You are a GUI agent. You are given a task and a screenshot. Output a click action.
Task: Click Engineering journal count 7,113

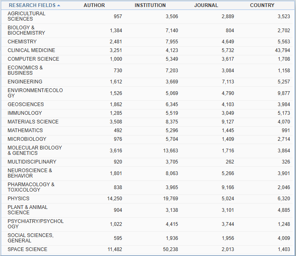click(x=228, y=82)
